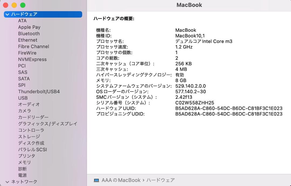Show USB device details
Screen dimensions: 291x186
tap(22, 98)
